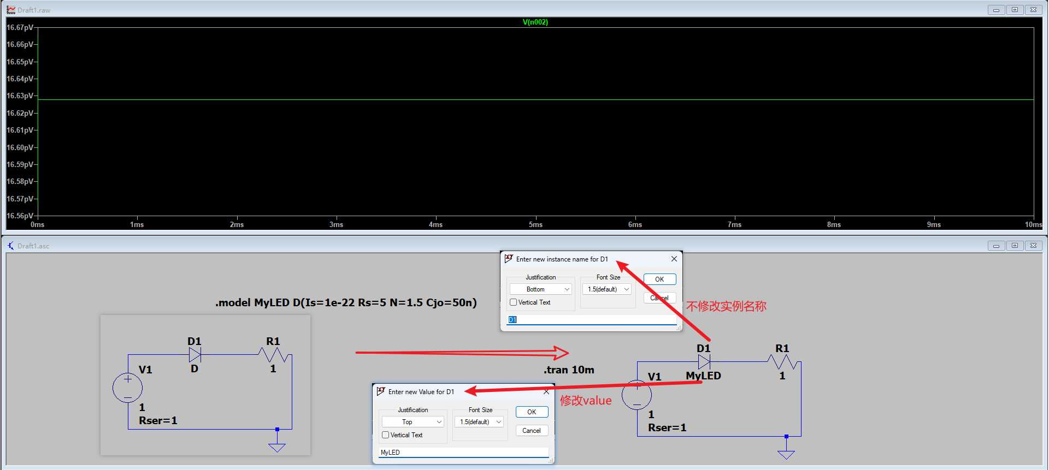Toggle Vertical Text in instance name dialog
Screen dimensions: 1049x470
click(x=514, y=302)
